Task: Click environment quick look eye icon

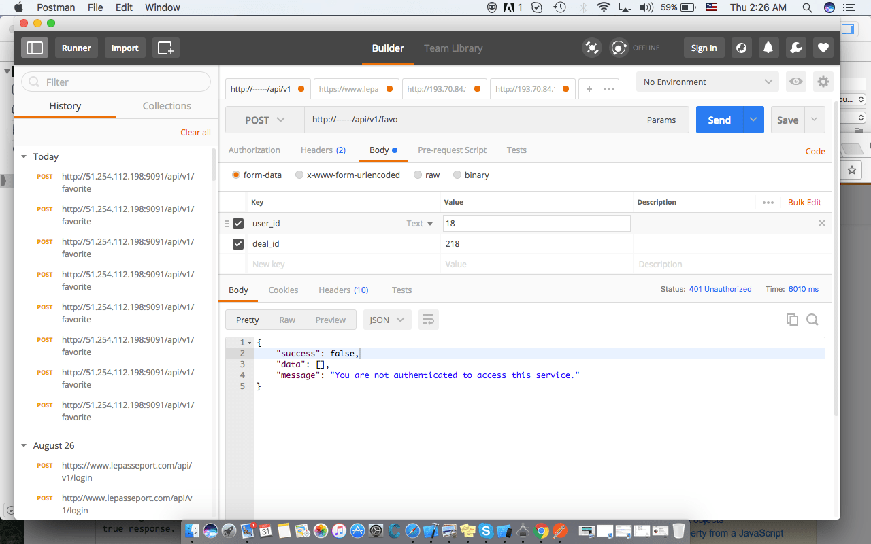Action: pos(795,82)
